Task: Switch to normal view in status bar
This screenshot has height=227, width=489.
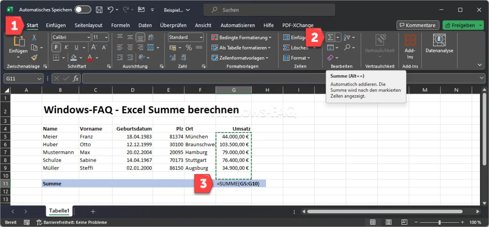Action: click(372, 222)
